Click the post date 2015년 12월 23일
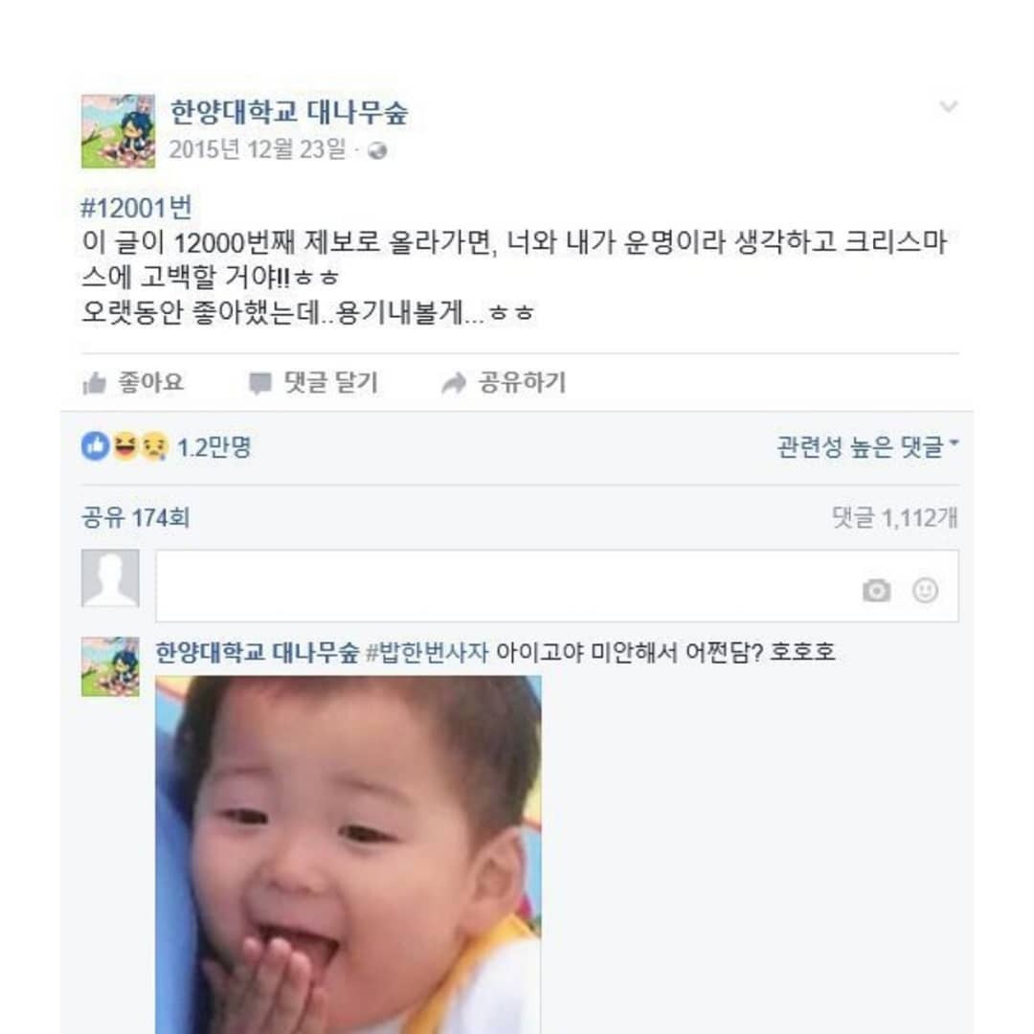Viewport: 1034px width, 1034px height. 257,150
